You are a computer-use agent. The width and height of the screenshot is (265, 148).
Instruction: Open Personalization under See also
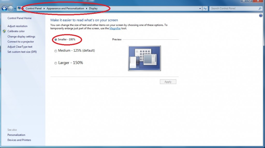[x=16, y=135]
